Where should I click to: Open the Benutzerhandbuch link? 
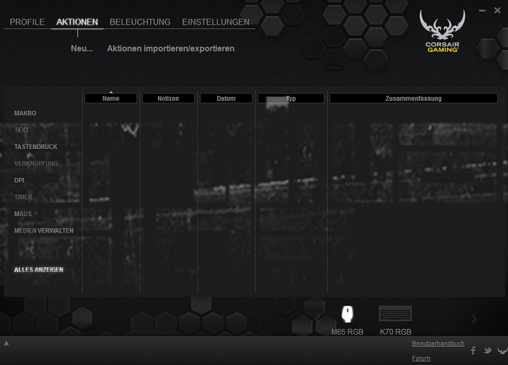coord(438,343)
